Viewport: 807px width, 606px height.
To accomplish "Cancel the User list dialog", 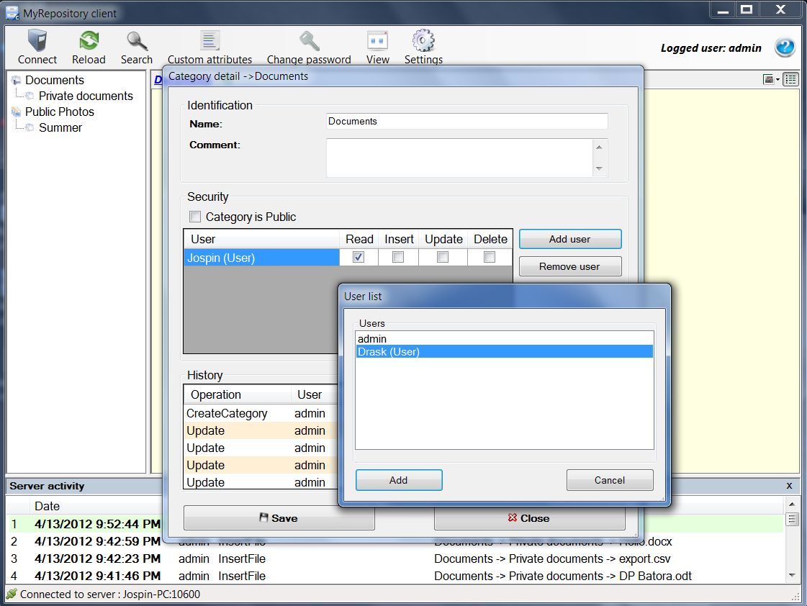I will (x=609, y=480).
